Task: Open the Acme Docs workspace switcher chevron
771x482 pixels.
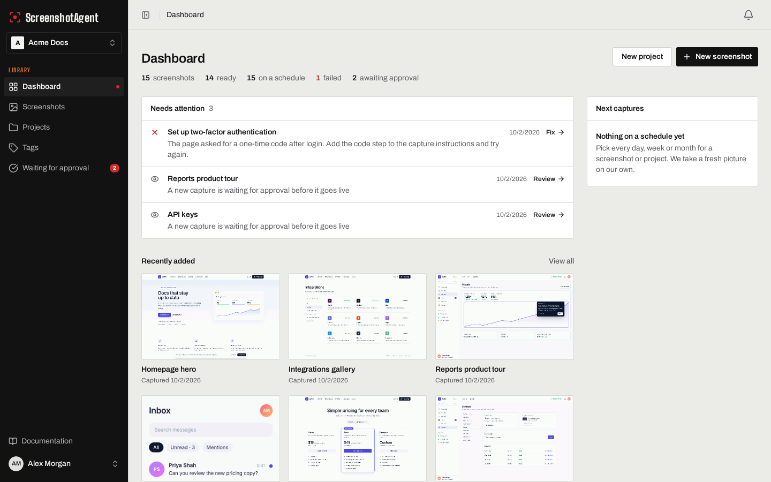Action: point(112,43)
